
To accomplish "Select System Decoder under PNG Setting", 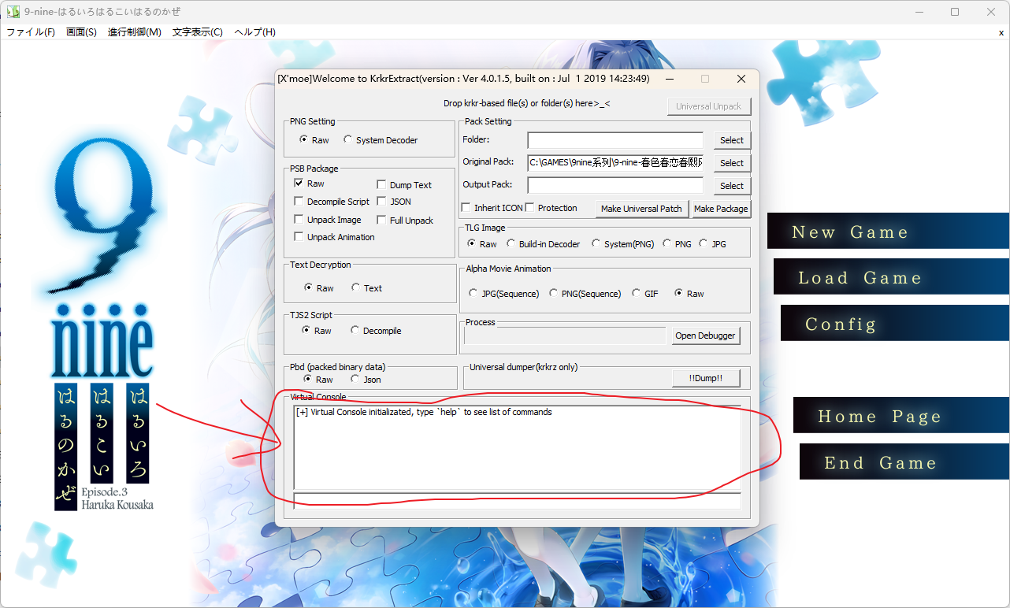I will 381,140.
